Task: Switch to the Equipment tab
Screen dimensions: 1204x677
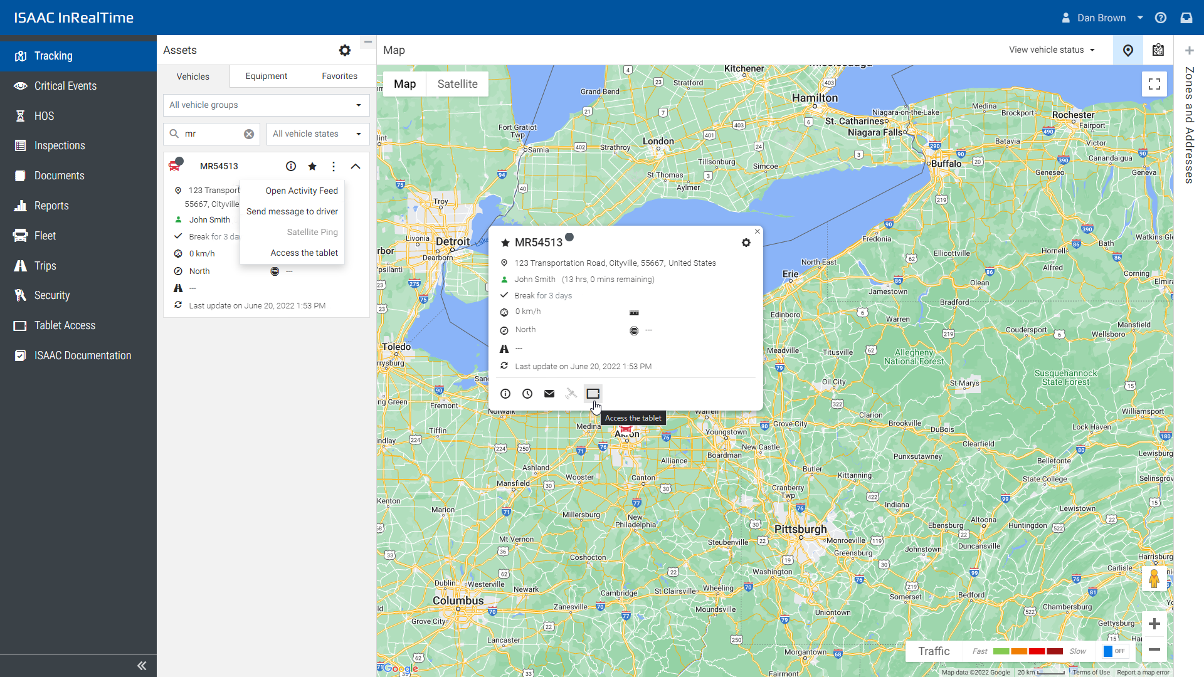Action: pyautogui.click(x=266, y=76)
